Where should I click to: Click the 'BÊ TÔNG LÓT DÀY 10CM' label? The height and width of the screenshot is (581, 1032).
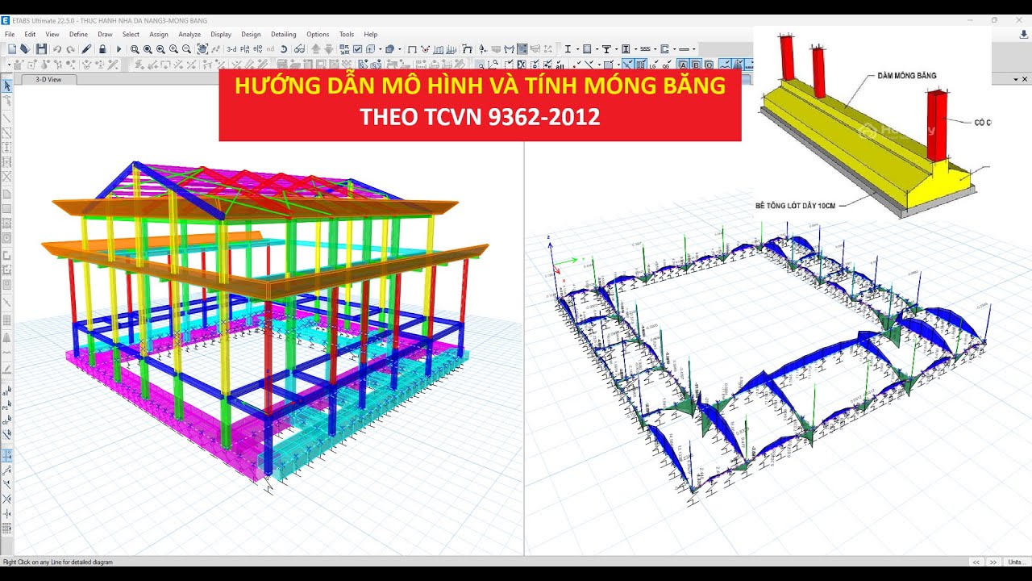click(x=795, y=206)
